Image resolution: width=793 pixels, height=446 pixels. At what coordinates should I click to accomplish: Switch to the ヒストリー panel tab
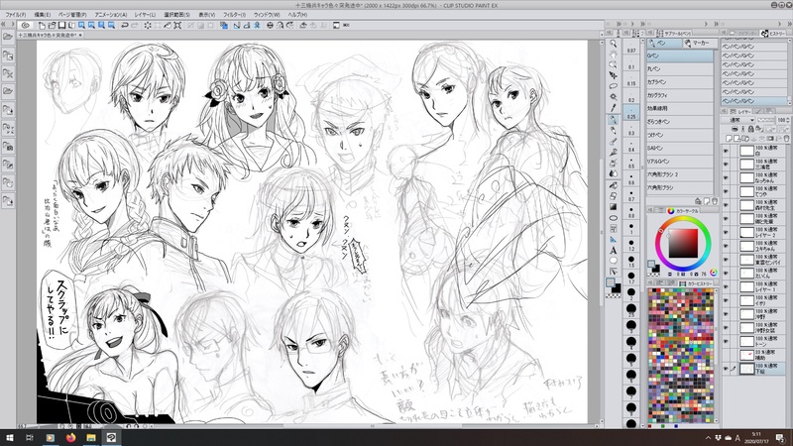click(773, 34)
